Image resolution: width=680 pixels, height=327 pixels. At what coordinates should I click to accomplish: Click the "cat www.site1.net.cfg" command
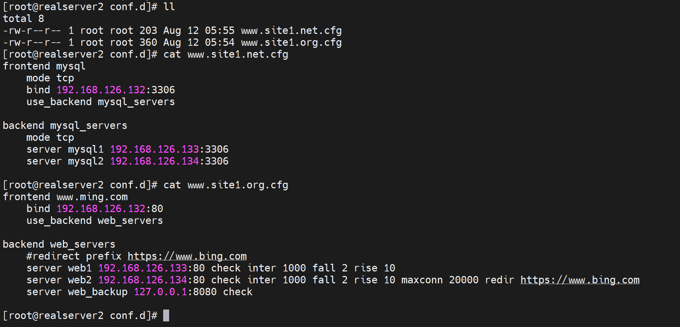(x=225, y=54)
